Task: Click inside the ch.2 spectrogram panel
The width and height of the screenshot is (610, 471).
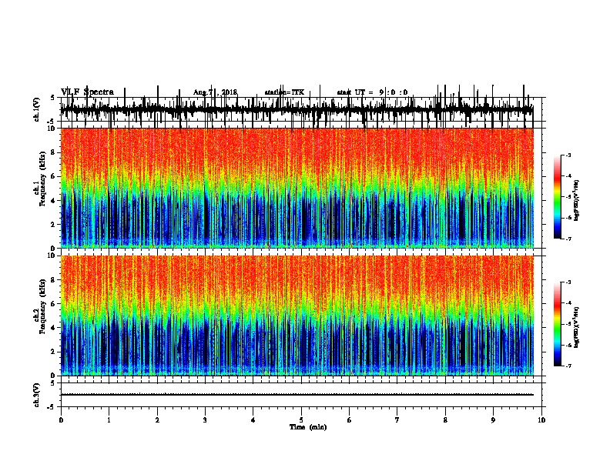Action: point(297,316)
